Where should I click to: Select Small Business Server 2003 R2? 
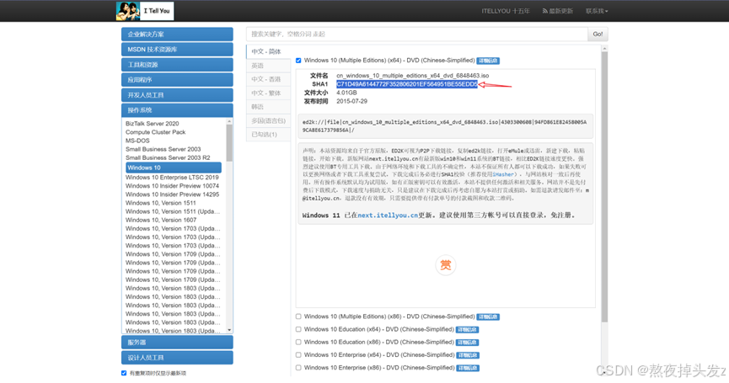pyautogui.click(x=168, y=157)
